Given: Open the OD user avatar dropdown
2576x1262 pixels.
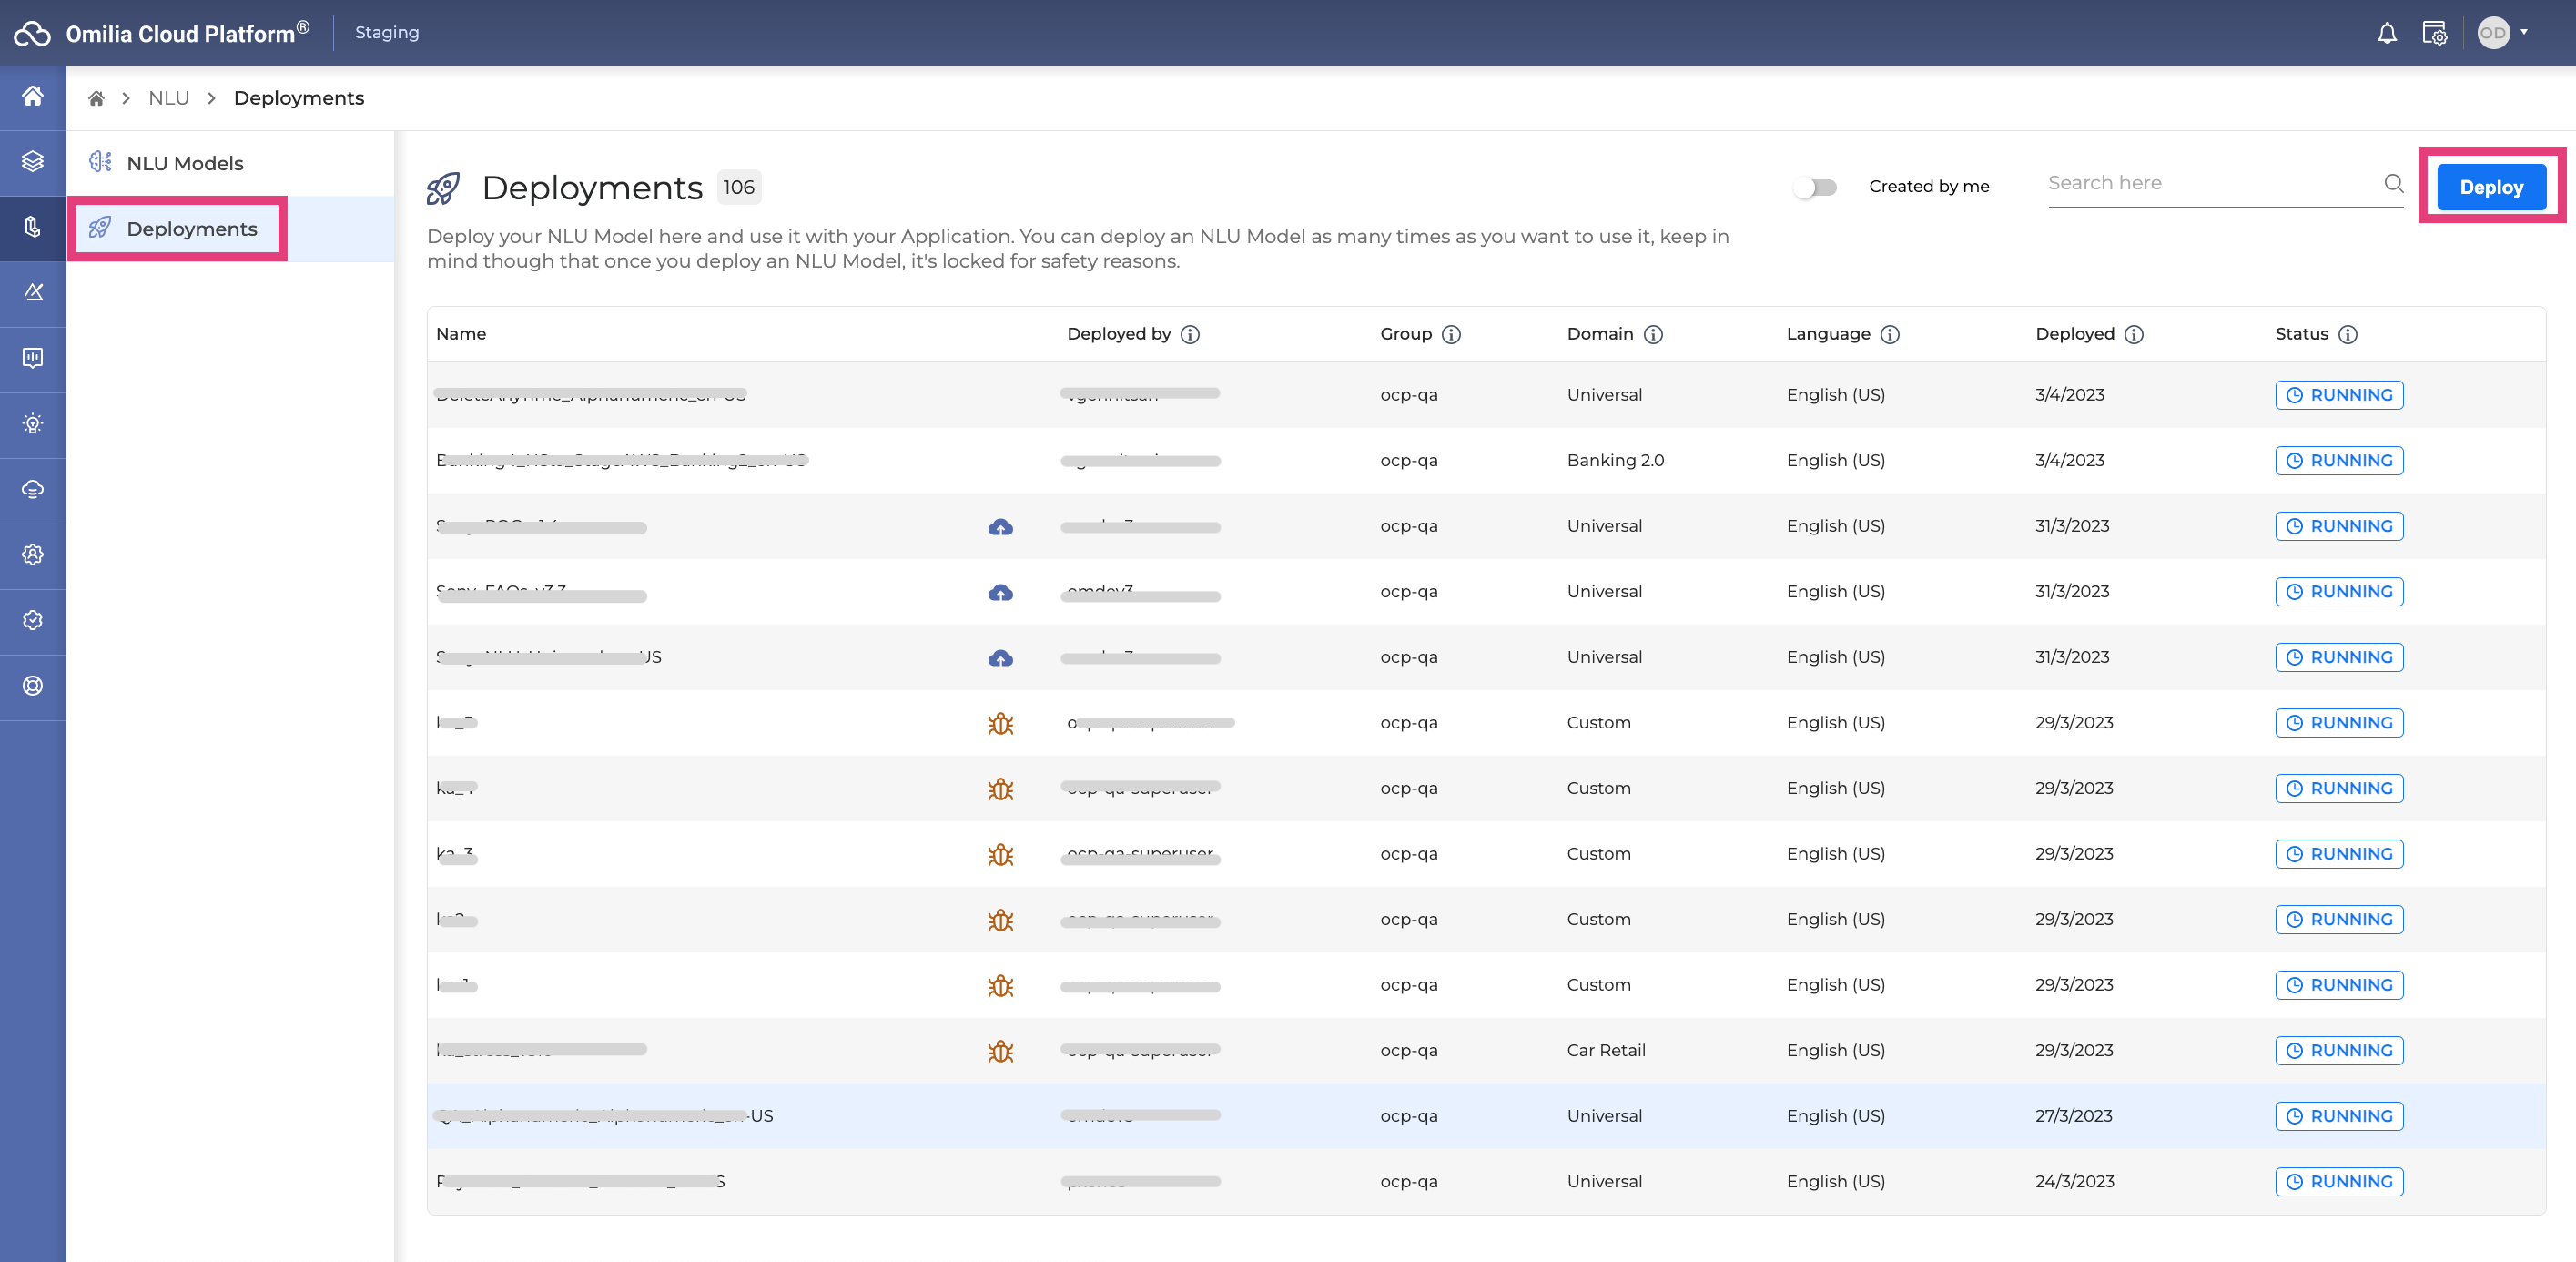Looking at the screenshot, I should point(2493,33).
